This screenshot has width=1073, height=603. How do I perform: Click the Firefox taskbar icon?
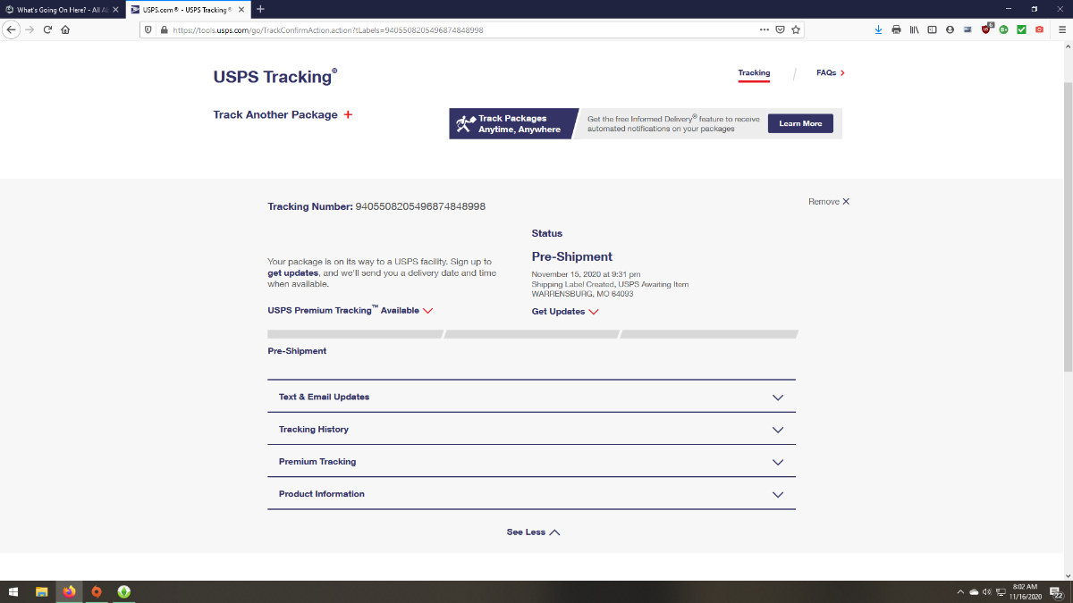tap(69, 591)
